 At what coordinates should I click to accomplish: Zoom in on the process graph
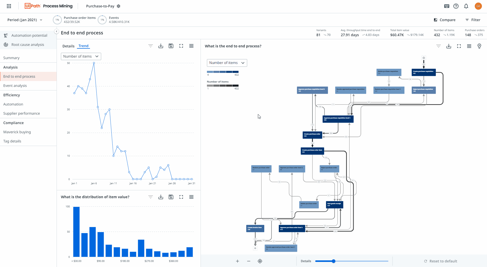(237, 261)
